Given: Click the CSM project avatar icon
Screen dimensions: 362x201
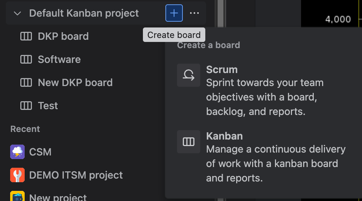Looking at the screenshot, I should [x=17, y=152].
